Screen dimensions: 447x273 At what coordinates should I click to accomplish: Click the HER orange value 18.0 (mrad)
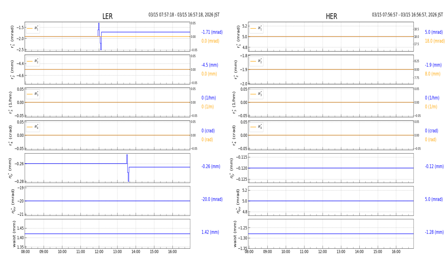tap(435, 41)
